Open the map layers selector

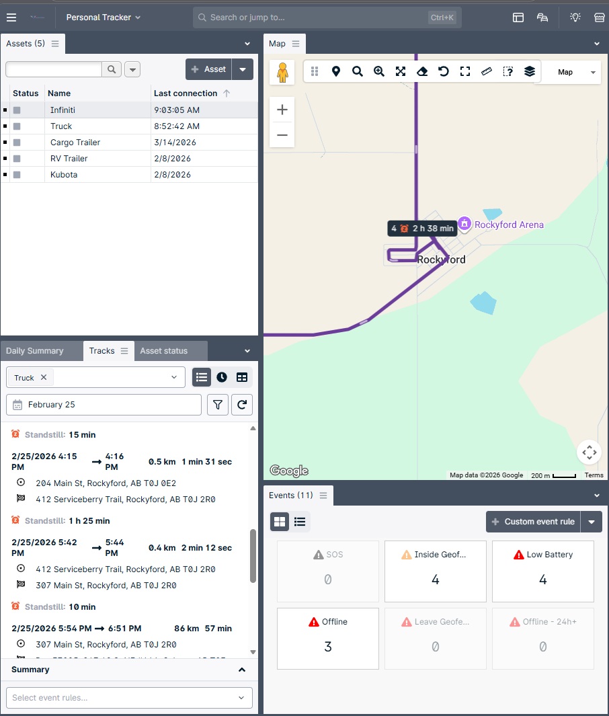click(530, 71)
